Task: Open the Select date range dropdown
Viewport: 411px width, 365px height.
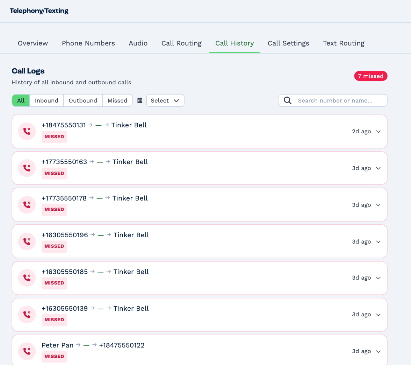Action: point(165,100)
